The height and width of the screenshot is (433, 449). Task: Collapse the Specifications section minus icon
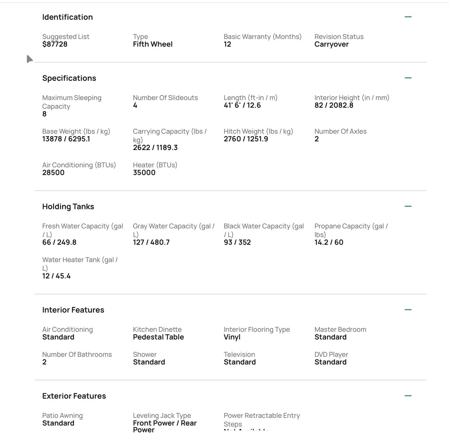(408, 78)
